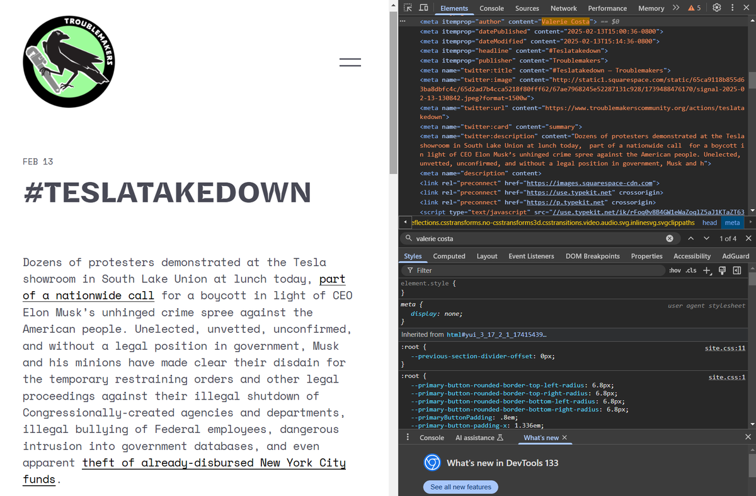Click the magnifier icon in search bar
Viewport: 756px width, 496px height.
[409, 238]
